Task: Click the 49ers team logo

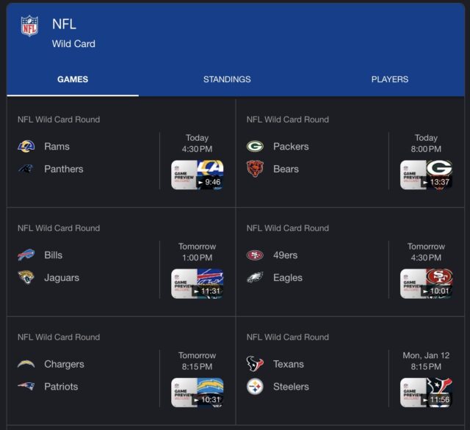Action: pos(255,255)
